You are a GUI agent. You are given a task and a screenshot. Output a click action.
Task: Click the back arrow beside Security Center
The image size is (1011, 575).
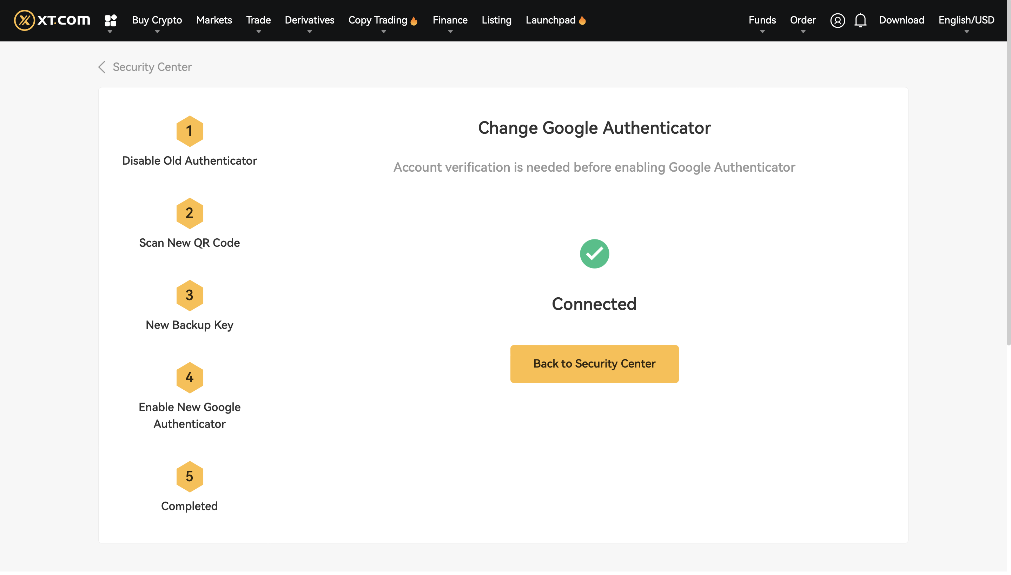[x=102, y=67]
